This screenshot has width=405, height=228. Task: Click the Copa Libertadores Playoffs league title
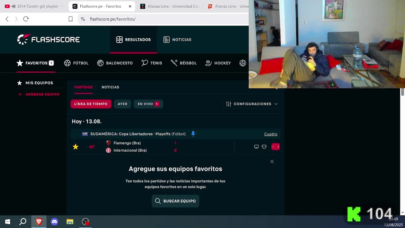(x=138, y=134)
